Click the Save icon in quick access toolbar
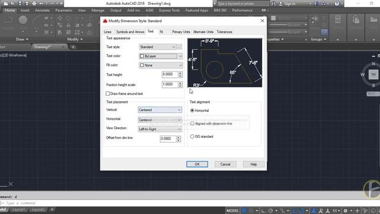The height and width of the screenshot is (214, 380). [x=20, y=4]
